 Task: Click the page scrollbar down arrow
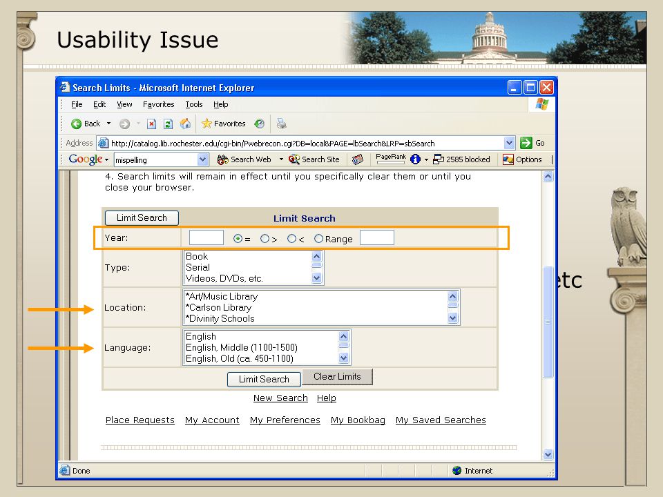click(548, 455)
